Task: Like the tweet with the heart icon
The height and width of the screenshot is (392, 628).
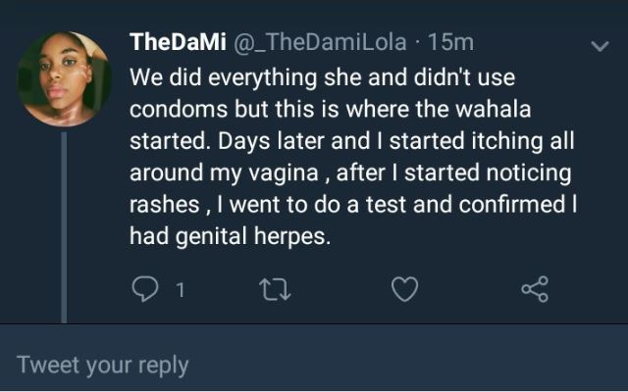Action: point(404,289)
